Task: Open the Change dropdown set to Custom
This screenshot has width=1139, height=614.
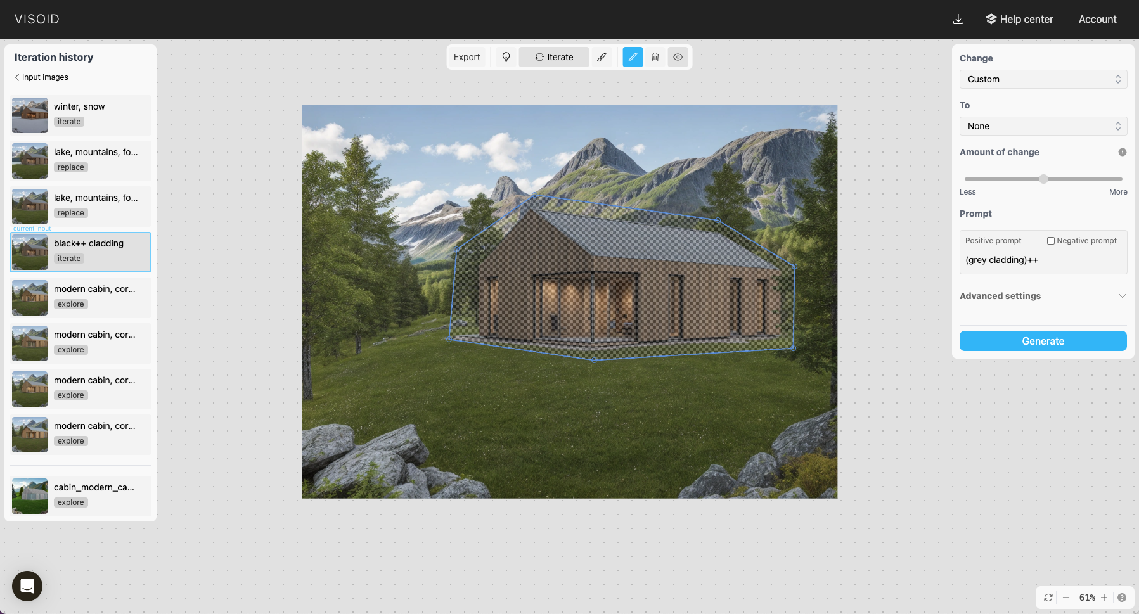Action: (x=1043, y=79)
